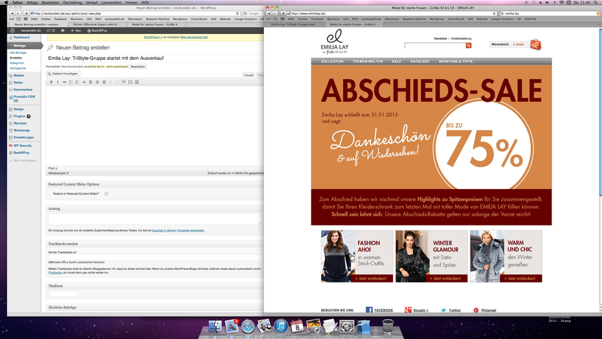Switch to 'Online-Offensive: Expert sieht Er...' tab
The image size is (602, 339).
[x=96, y=24]
